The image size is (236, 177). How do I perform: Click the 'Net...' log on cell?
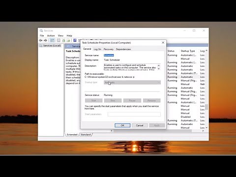203,84
